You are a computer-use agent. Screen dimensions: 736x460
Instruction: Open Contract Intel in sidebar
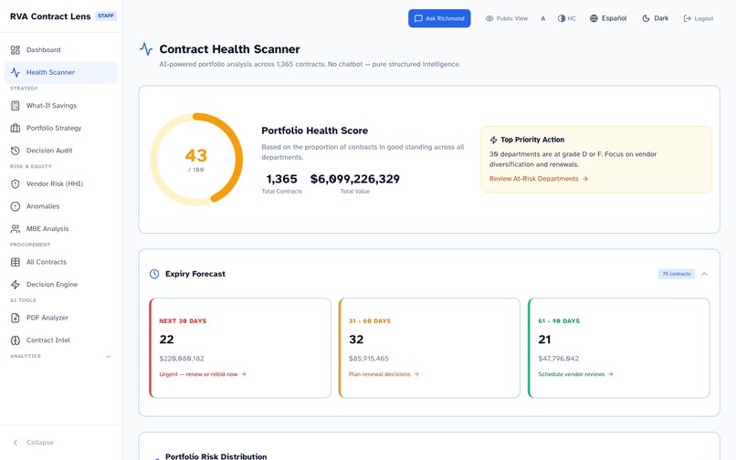pyautogui.click(x=61, y=340)
